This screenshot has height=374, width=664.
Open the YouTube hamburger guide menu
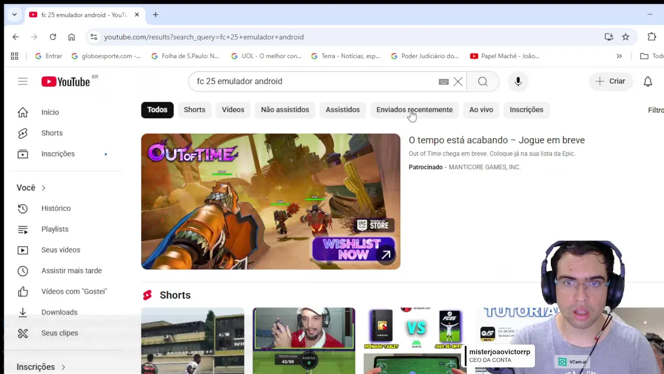[x=22, y=82]
